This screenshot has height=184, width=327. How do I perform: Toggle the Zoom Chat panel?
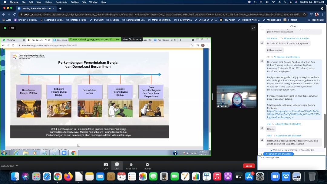click(117, 166)
